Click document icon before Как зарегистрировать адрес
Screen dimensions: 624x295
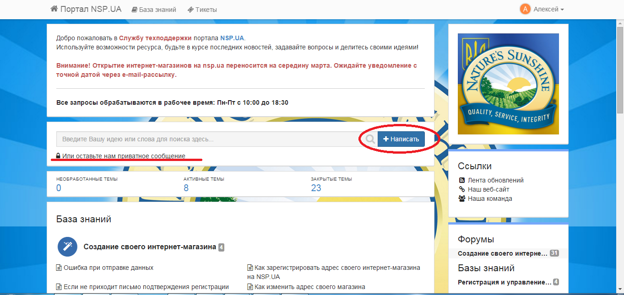250,268
